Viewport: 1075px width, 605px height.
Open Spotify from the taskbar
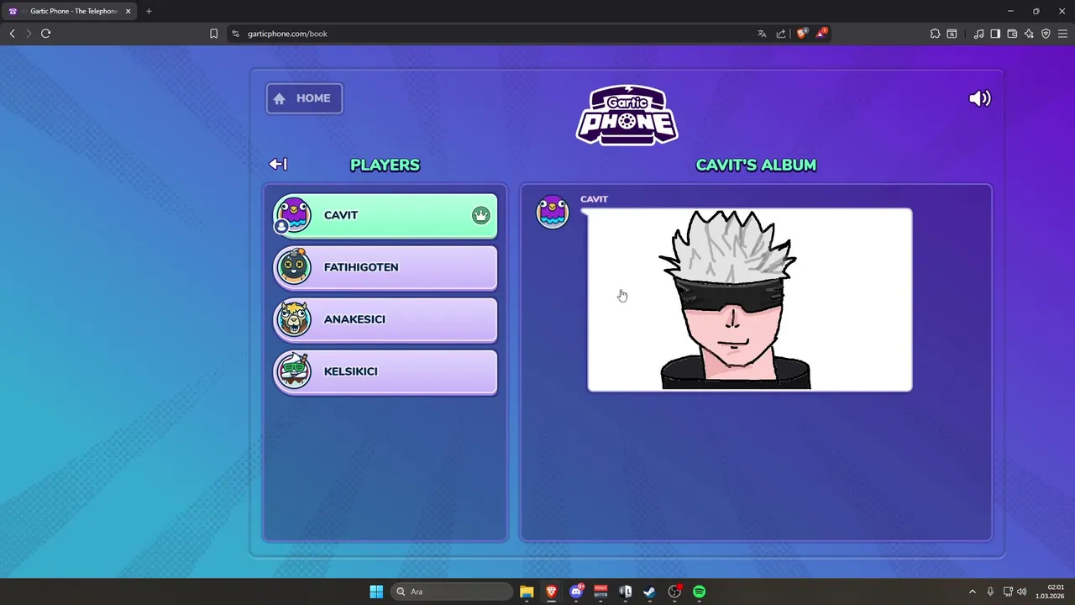click(699, 592)
